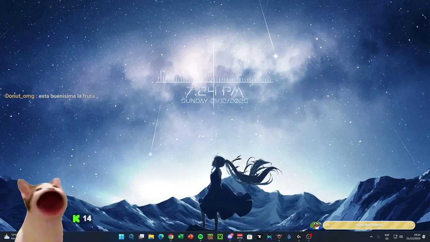Switch the ESP ES input language
430x242 pixels.
[387, 237]
